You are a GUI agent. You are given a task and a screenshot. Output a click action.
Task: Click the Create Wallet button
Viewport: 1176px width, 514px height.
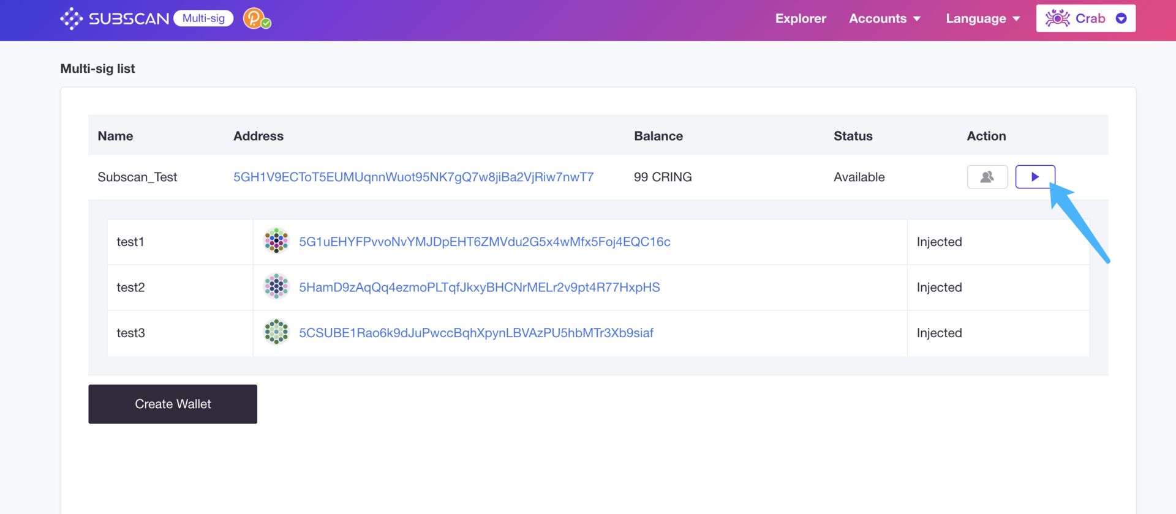click(x=173, y=404)
